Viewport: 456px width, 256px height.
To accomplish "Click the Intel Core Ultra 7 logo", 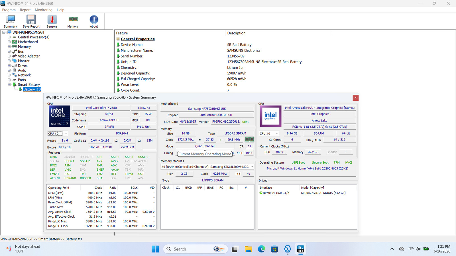I will [60, 116].
